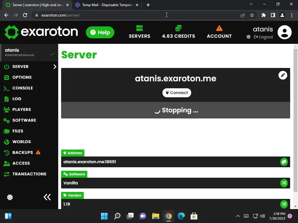Toggle the browser side panel
Image resolution: width=298 pixels, height=223 pixels.
pyautogui.click(x=273, y=15)
